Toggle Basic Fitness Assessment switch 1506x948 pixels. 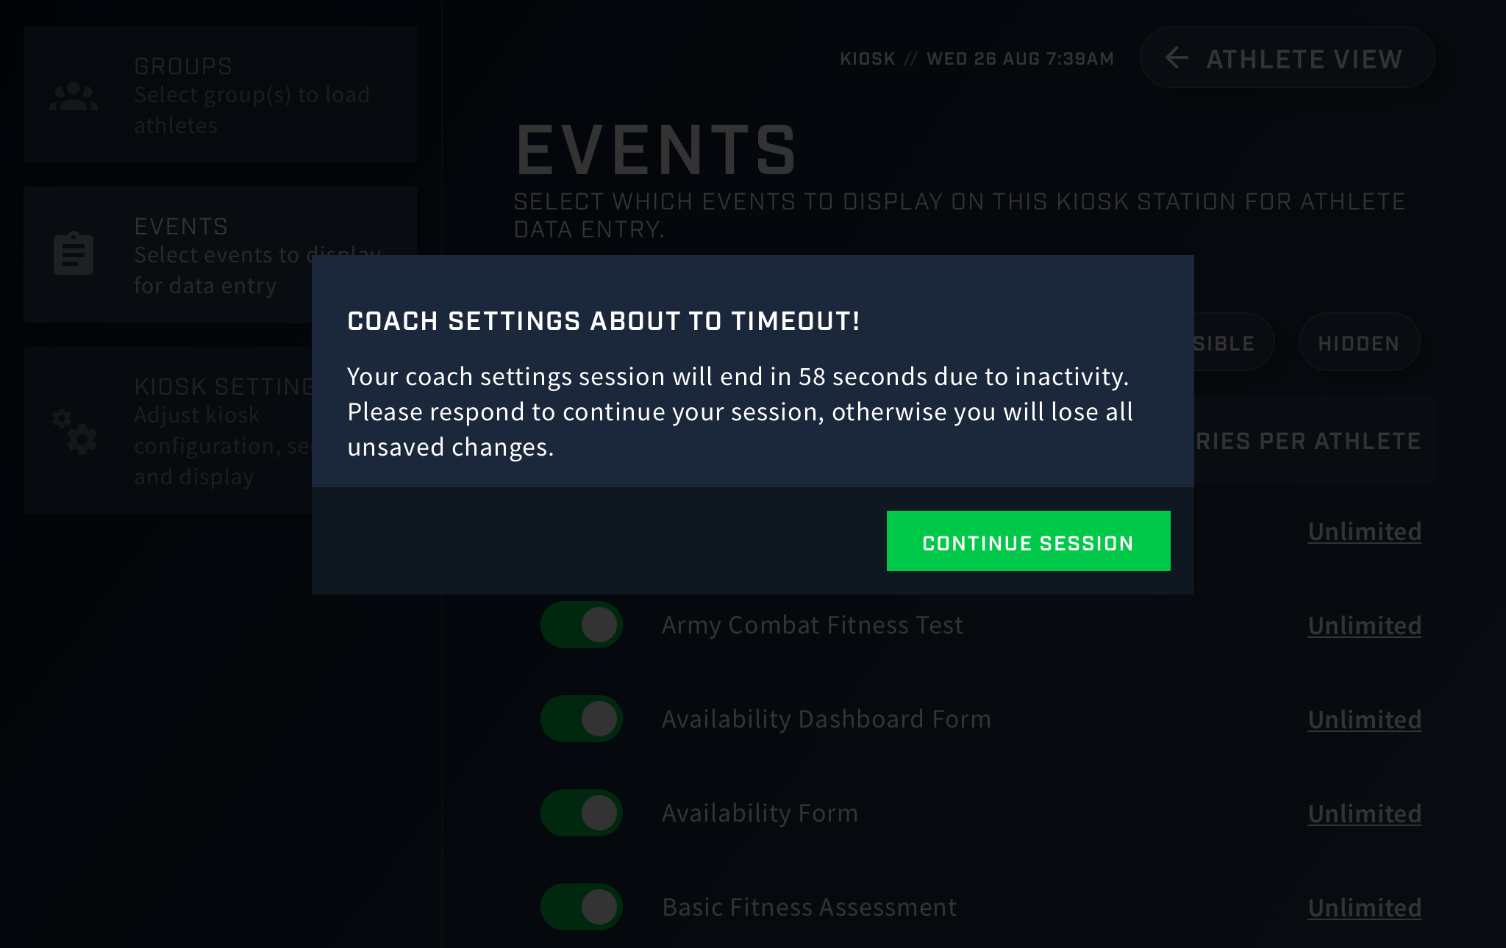582,907
